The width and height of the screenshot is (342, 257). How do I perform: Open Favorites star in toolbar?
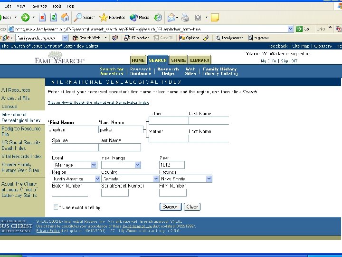(x=112, y=18)
